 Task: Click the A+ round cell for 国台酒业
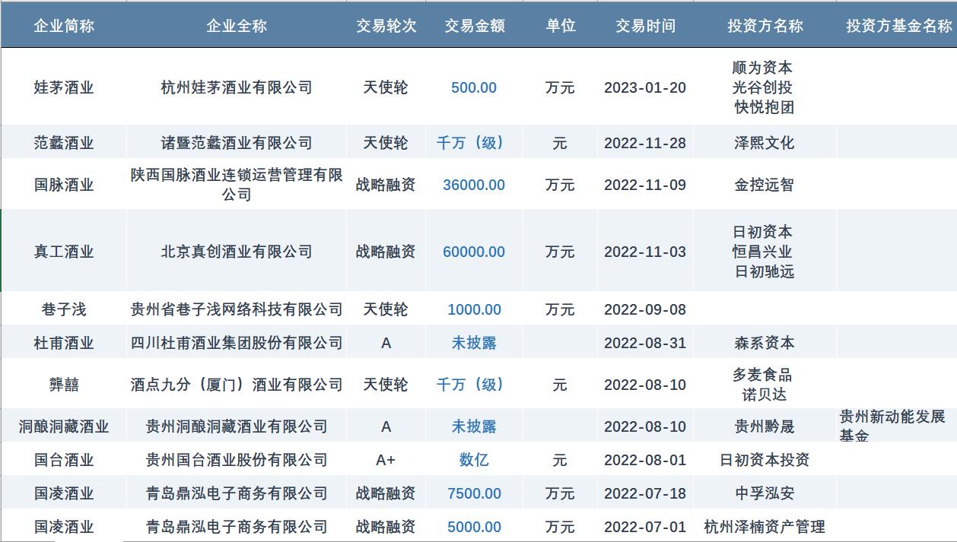click(386, 460)
